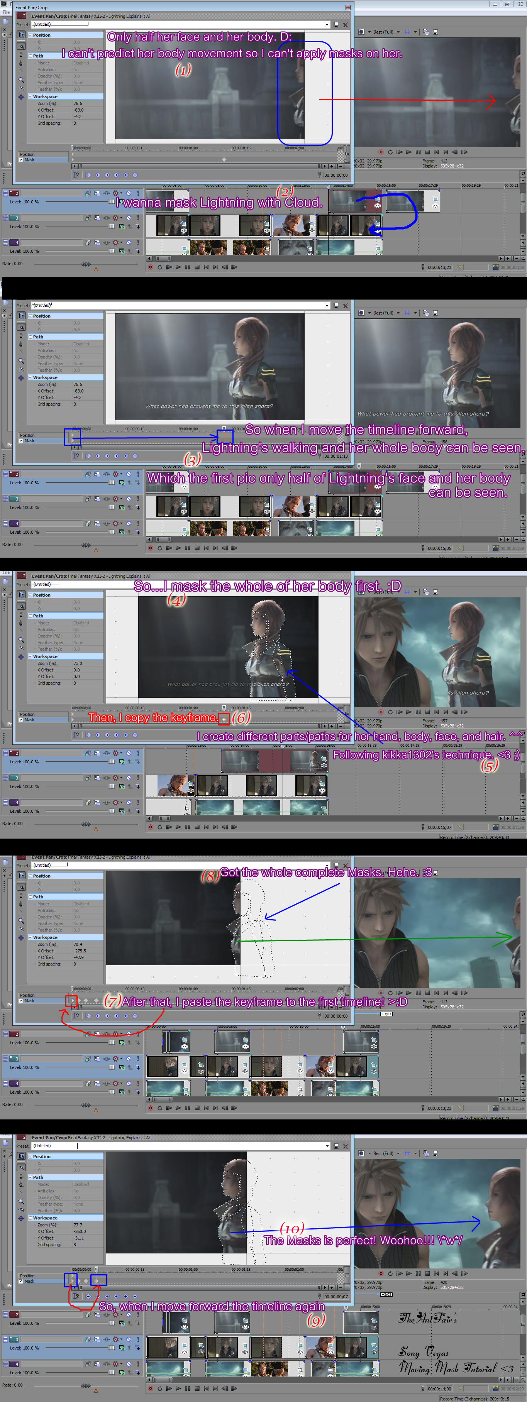Viewport: 527px width, 1402px height.
Task: Make track 3 a compositing child, topmost screenshot
Action: tap(138, 227)
